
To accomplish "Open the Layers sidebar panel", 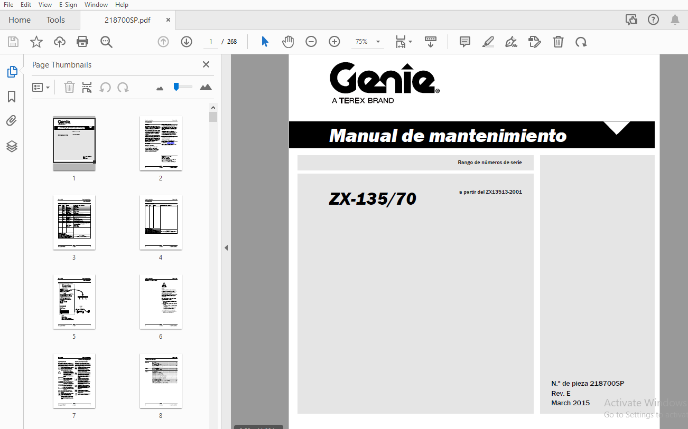I will (12, 146).
